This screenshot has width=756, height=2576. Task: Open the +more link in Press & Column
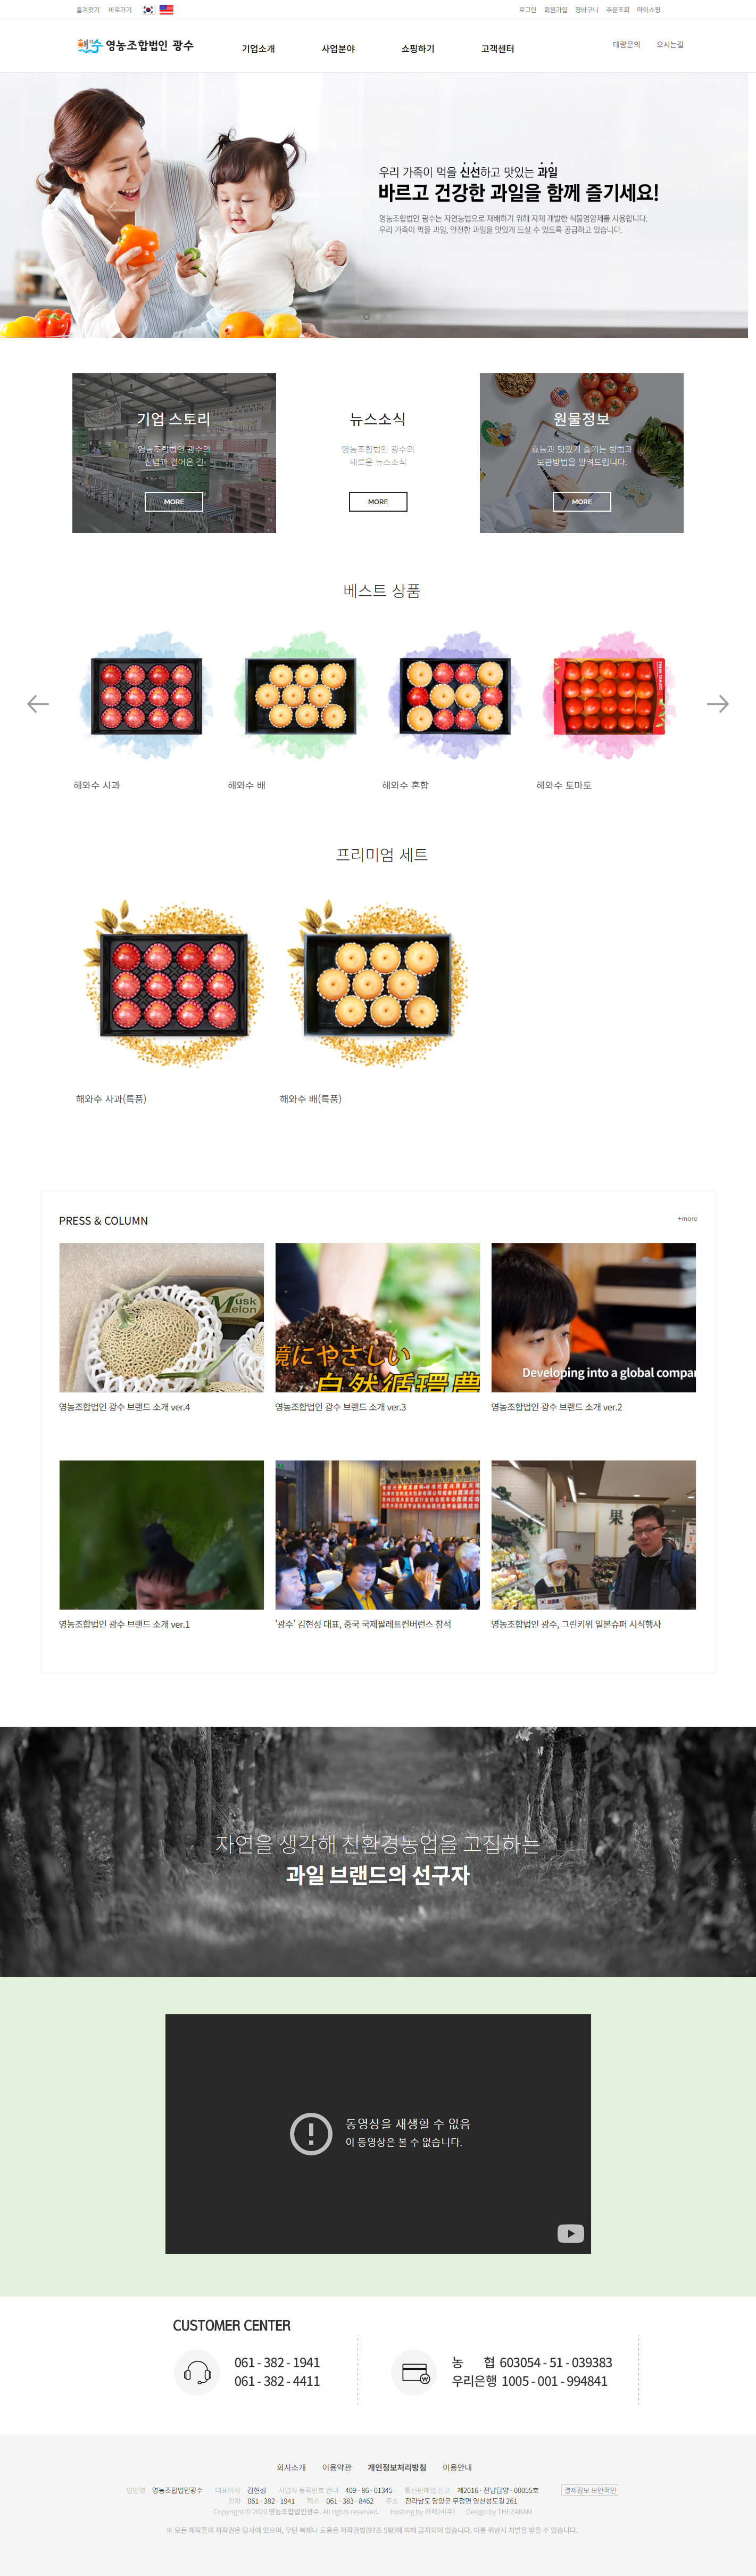(x=687, y=1219)
